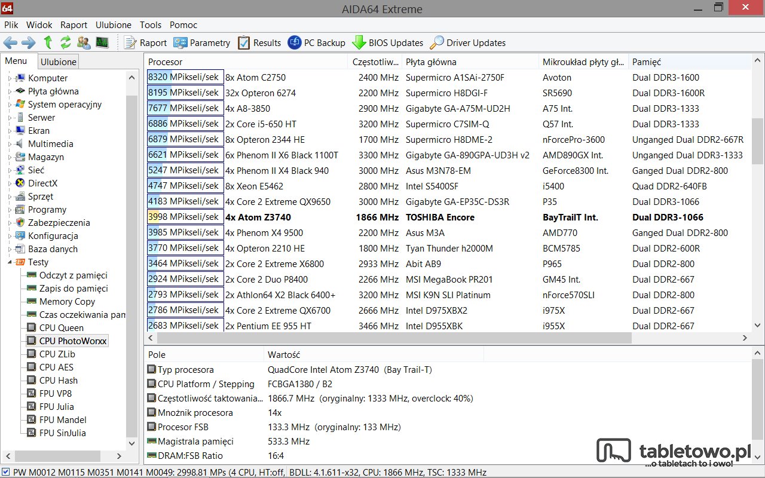Expand the Ekran tree node
The image size is (765, 478).
(x=10, y=131)
